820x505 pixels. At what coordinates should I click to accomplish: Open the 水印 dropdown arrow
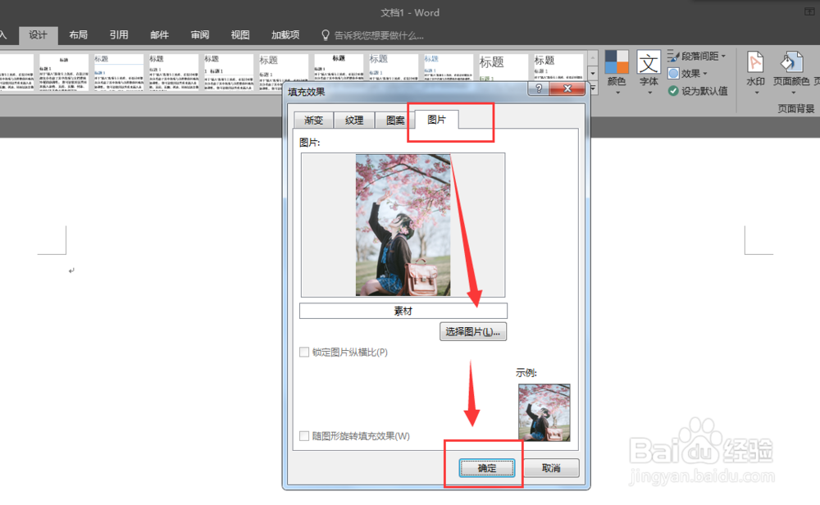[x=755, y=93]
